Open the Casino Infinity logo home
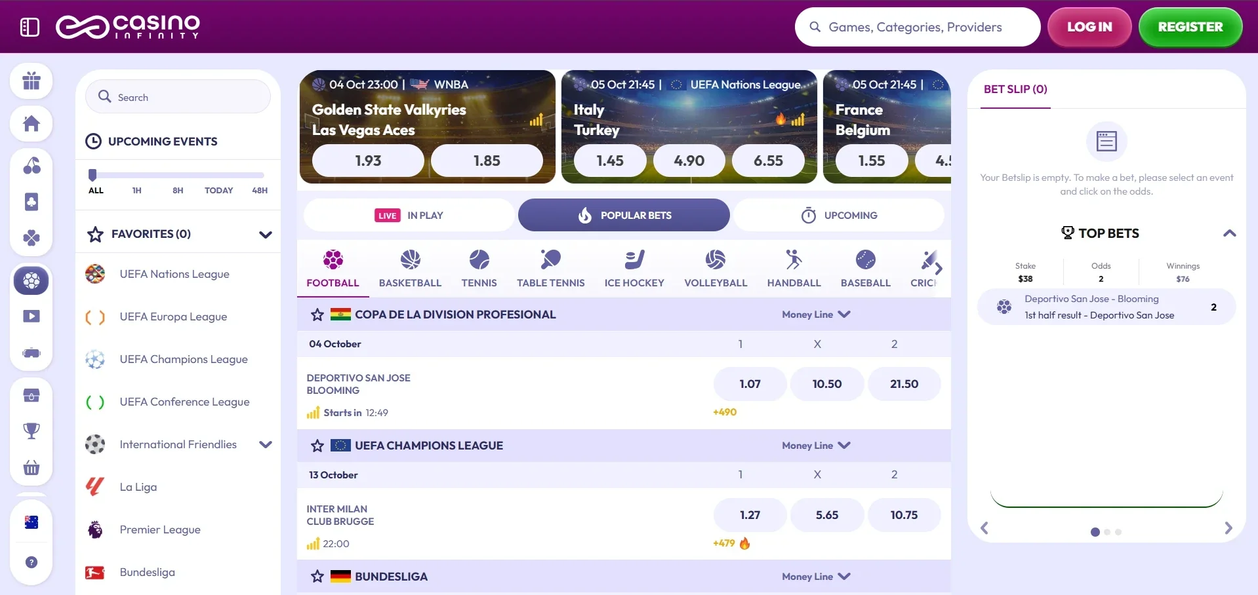1258x595 pixels. point(128,27)
